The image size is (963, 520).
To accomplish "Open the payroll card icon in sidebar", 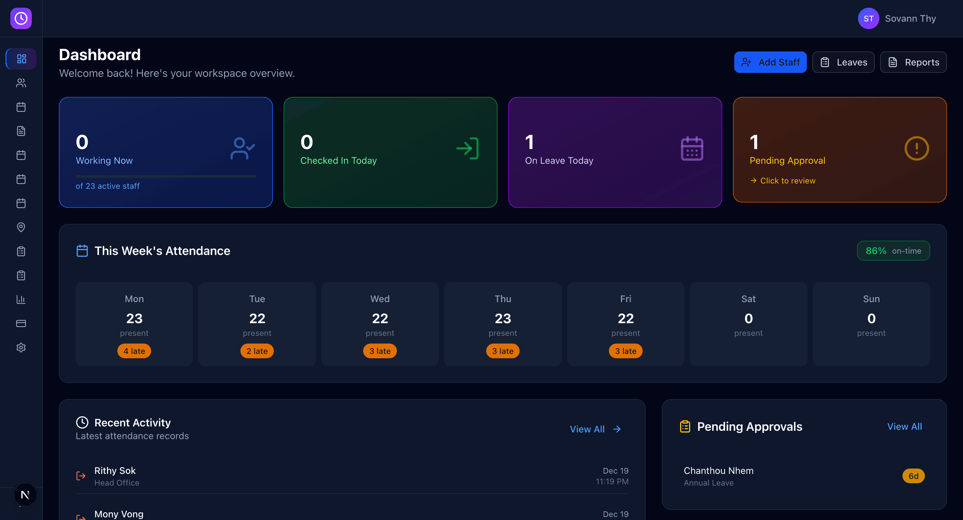I will (x=21, y=323).
